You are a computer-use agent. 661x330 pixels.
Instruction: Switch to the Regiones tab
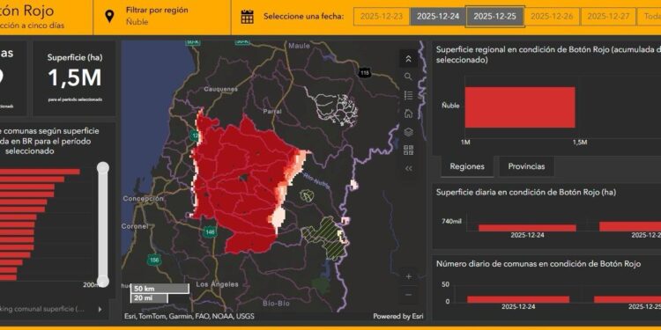pos(467,166)
